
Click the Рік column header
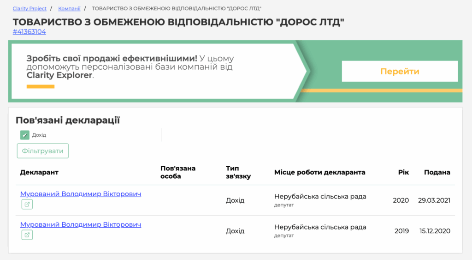(403, 172)
